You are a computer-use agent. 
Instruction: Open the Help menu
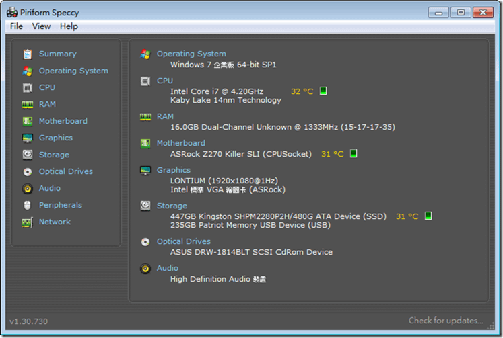[x=69, y=26]
